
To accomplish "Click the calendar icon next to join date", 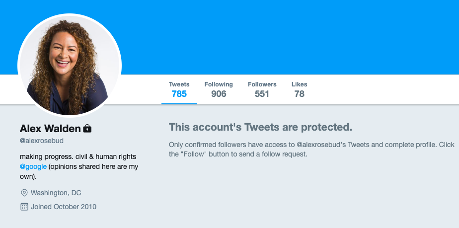I will 24,207.
